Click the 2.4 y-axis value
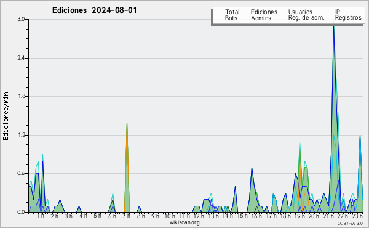 point(21,58)
